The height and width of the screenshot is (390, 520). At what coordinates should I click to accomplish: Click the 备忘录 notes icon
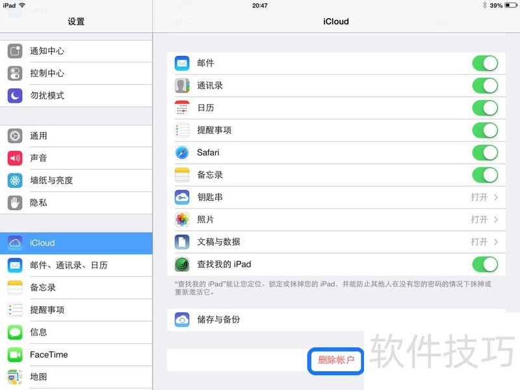182,175
